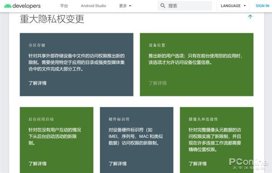Image resolution: width=272 pixels, height=173 pixels.
Task: Click the 后台应用启动 card heading
Action: pyautogui.click(x=41, y=119)
